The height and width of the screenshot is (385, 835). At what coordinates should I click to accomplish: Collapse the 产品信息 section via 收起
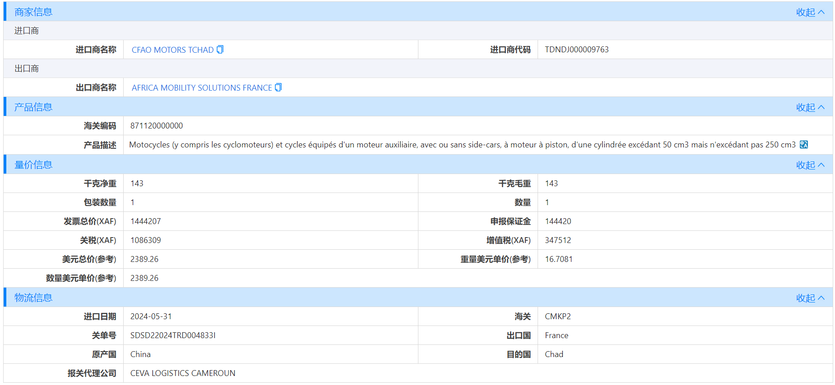tap(810, 107)
